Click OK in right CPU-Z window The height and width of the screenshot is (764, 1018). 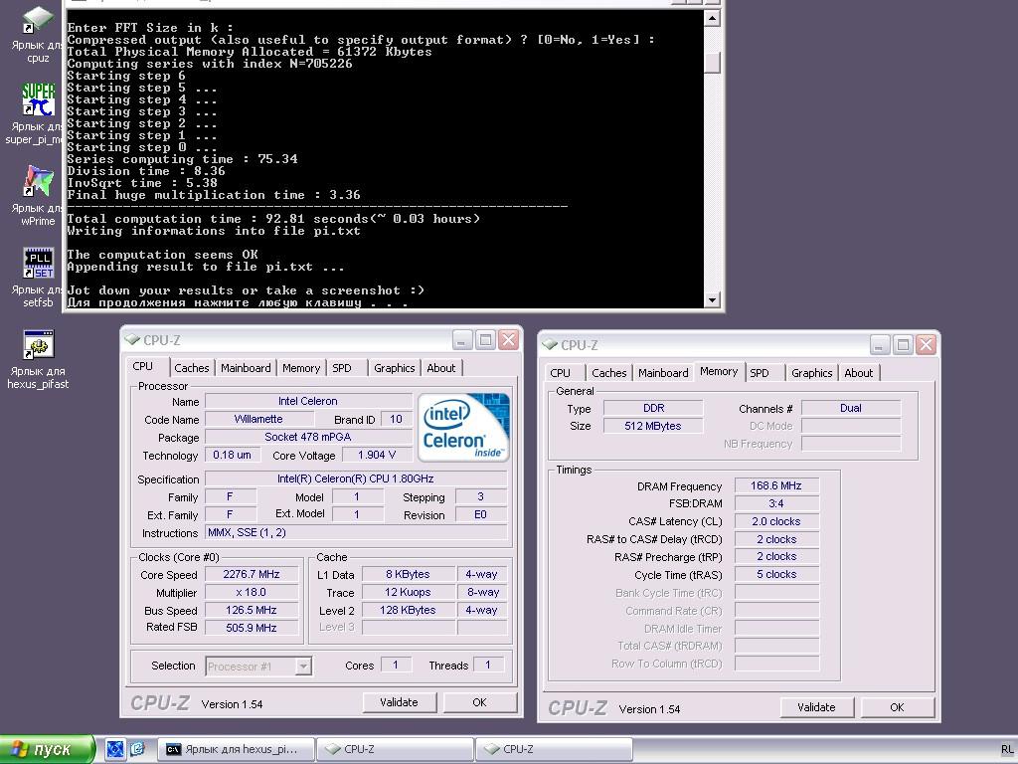click(898, 707)
